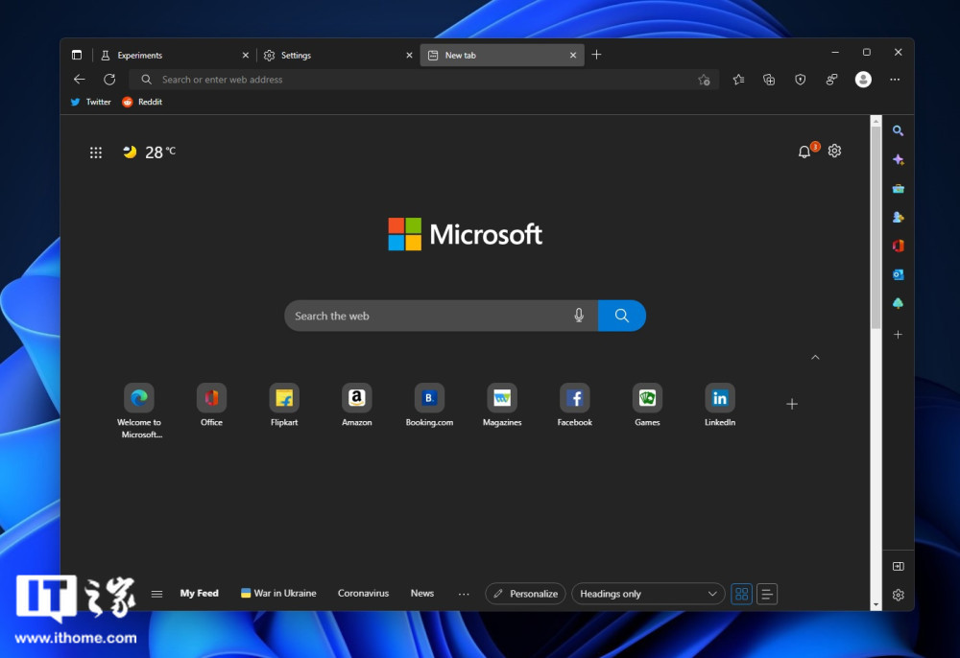This screenshot has width=960, height=658.
Task: Open the Office icon in sidebar
Action: click(x=898, y=246)
